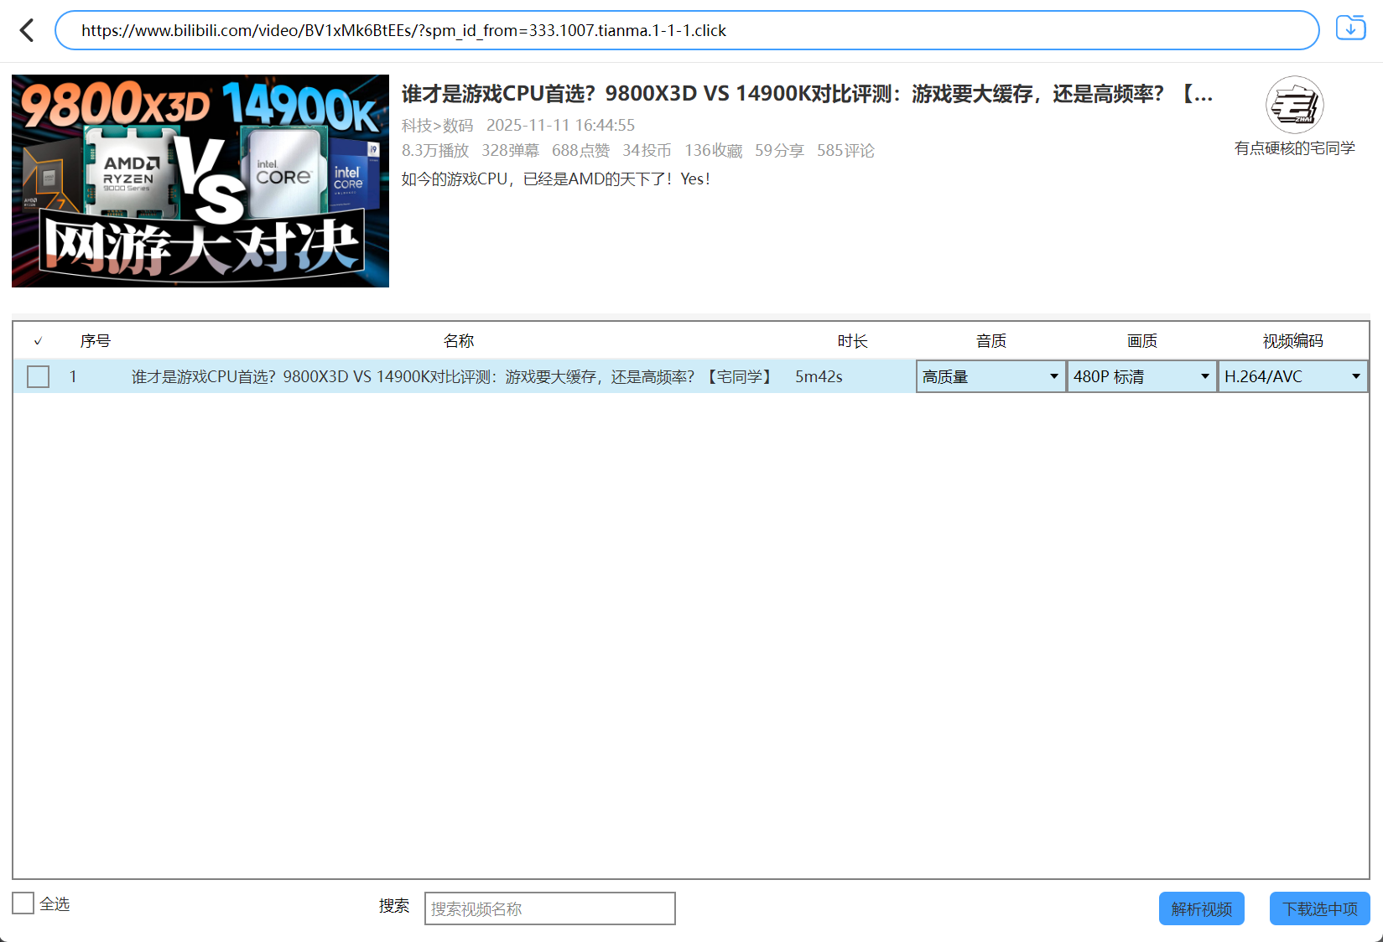Open the 高质量 audio quality dropdown
1383x942 pixels.
[x=990, y=376]
